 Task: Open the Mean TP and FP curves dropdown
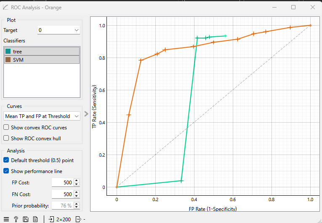tap(42, 116)
